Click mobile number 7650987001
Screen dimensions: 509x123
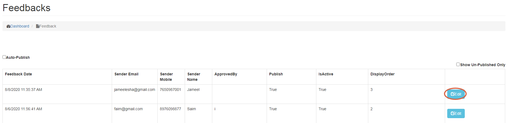pos(170,90)
